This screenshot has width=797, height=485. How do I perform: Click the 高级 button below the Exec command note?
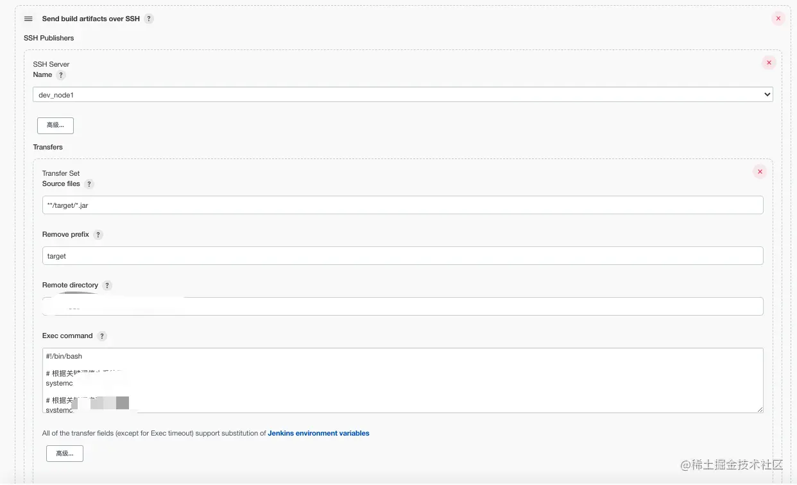[64, 454]
